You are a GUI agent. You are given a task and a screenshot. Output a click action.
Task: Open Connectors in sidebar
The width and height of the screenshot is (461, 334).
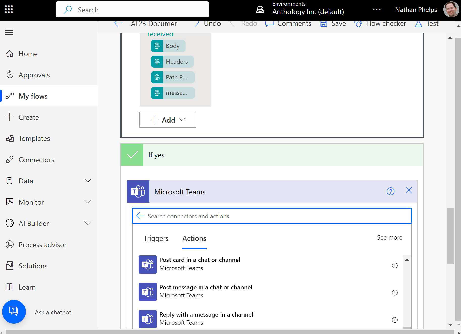49,160
